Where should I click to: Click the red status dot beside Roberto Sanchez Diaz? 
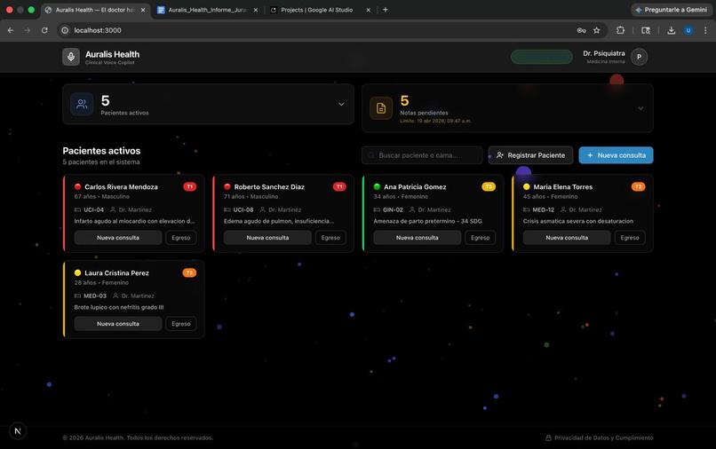pyautogui.click(x=227, y=186)
